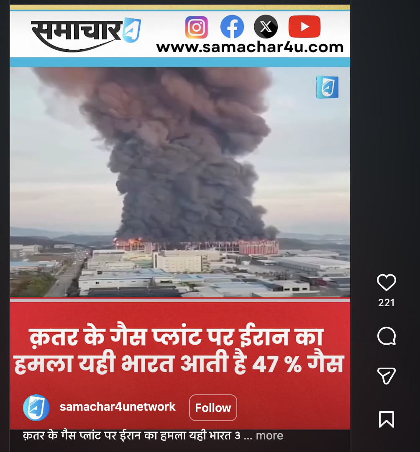View the 221 likes count

click(386, 303)
